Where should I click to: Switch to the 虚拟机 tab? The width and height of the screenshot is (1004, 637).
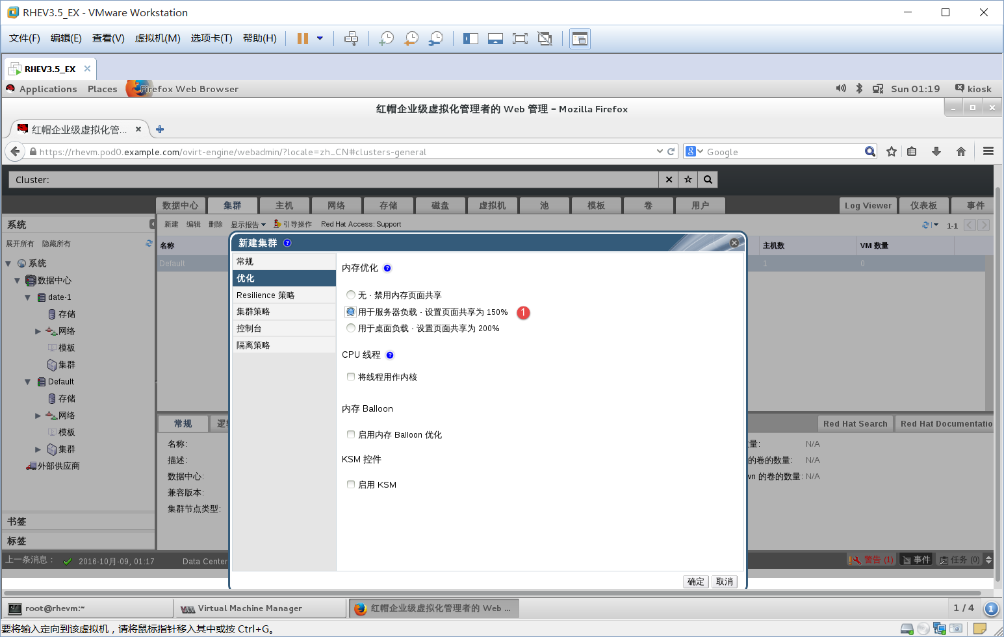[493, 205]
